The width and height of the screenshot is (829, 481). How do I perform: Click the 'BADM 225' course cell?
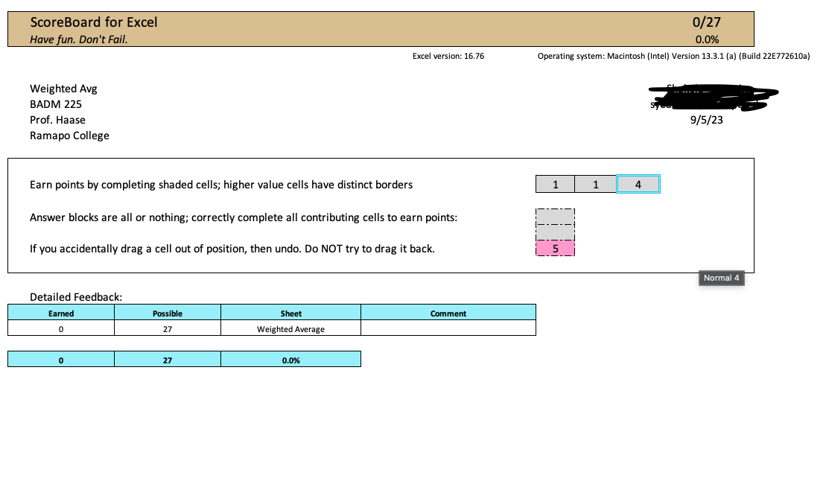56,104
